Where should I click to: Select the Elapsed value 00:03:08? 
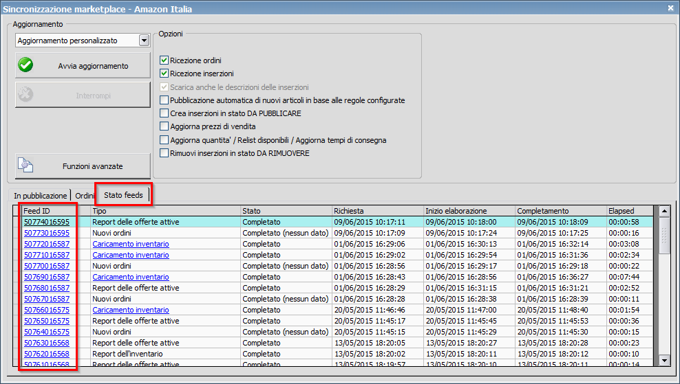pyautogui.click(x=629, y=244)
